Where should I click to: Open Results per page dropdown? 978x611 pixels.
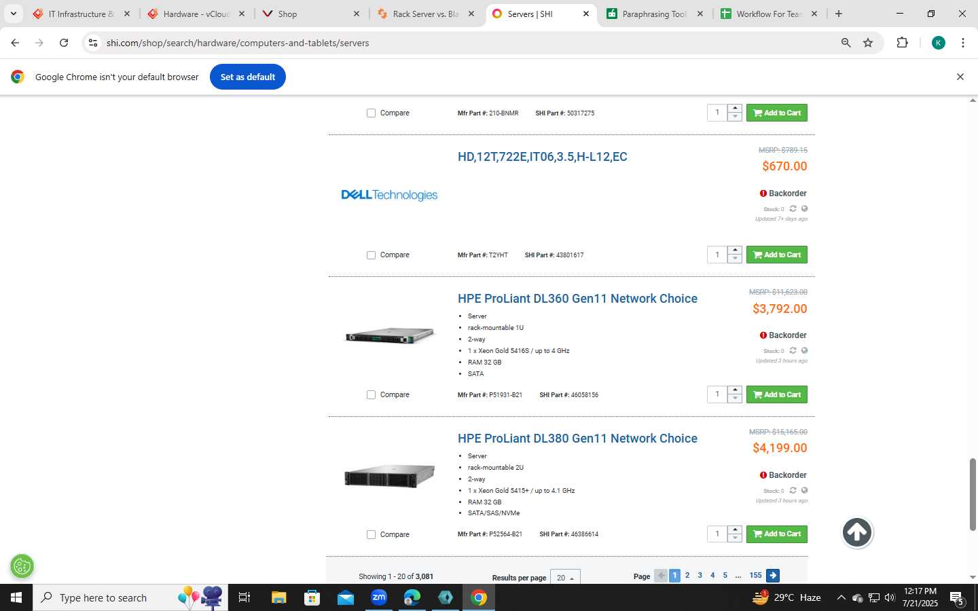pyautogui.click(x=565, y=577)
